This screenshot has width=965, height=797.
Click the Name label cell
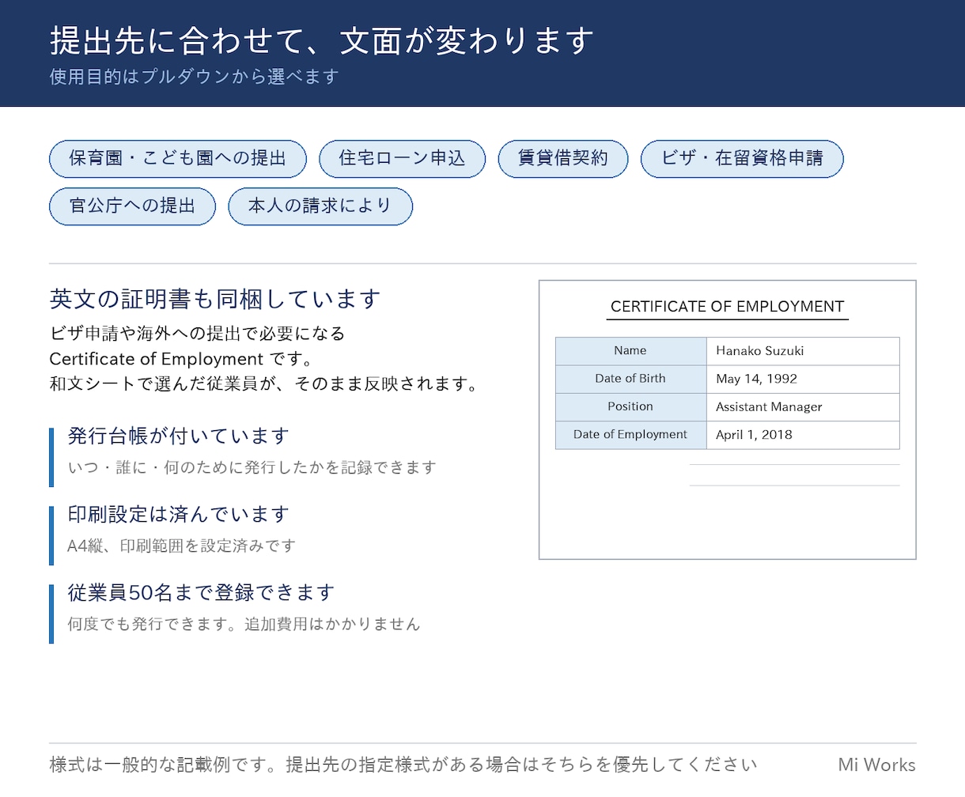630,351
